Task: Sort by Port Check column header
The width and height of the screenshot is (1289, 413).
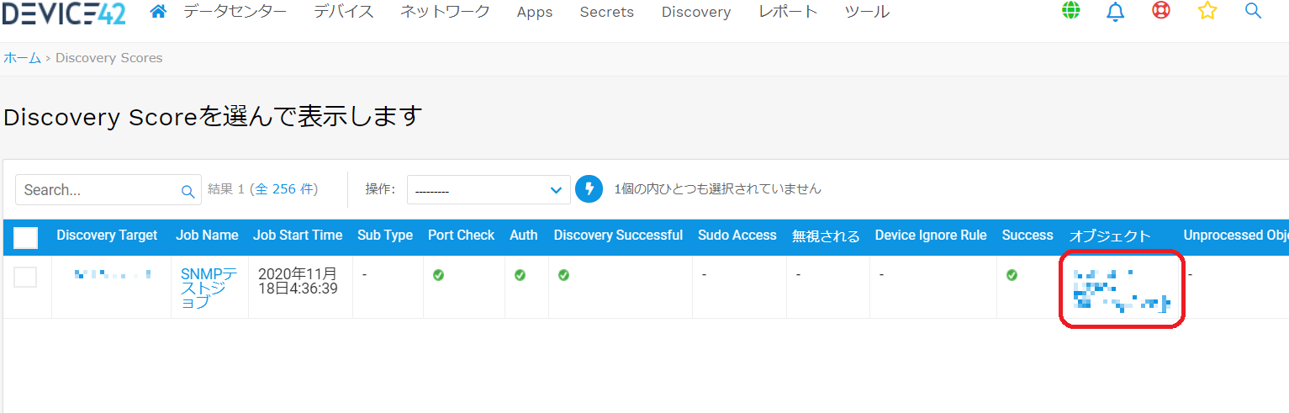Action: click(x=461, y=236)
